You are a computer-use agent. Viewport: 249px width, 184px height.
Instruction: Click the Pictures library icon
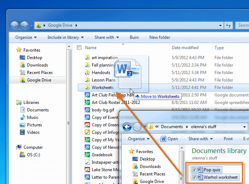(x=22, y=125)
